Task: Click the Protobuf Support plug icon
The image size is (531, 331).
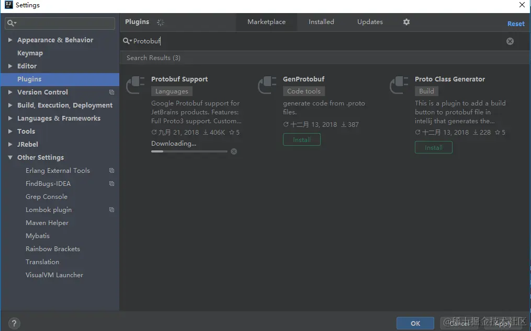Action: coord(135,85)
